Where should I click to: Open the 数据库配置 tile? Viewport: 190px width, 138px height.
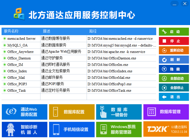tap(72, 112)
